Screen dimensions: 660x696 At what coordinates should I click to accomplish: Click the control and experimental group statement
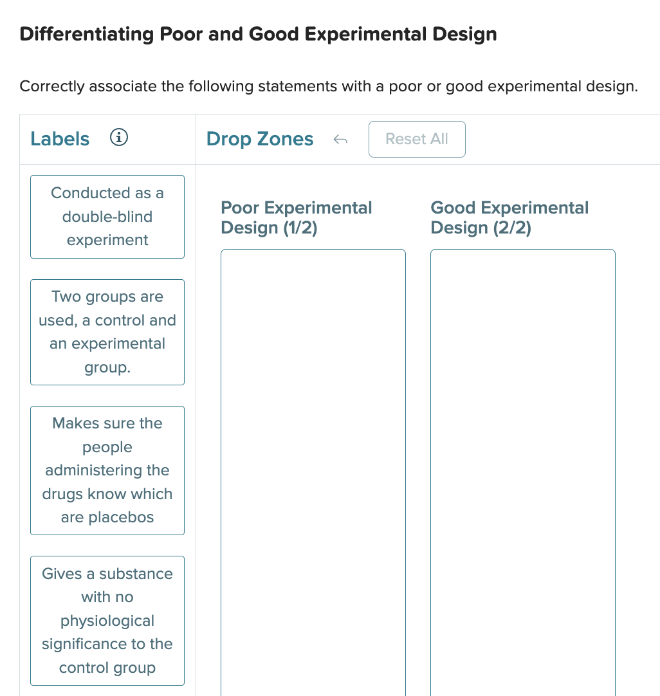tap(107, 332)
